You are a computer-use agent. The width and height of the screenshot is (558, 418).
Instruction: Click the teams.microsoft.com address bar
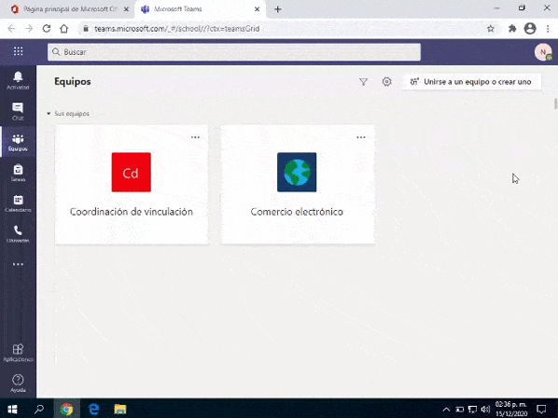[x=284, y=29]
